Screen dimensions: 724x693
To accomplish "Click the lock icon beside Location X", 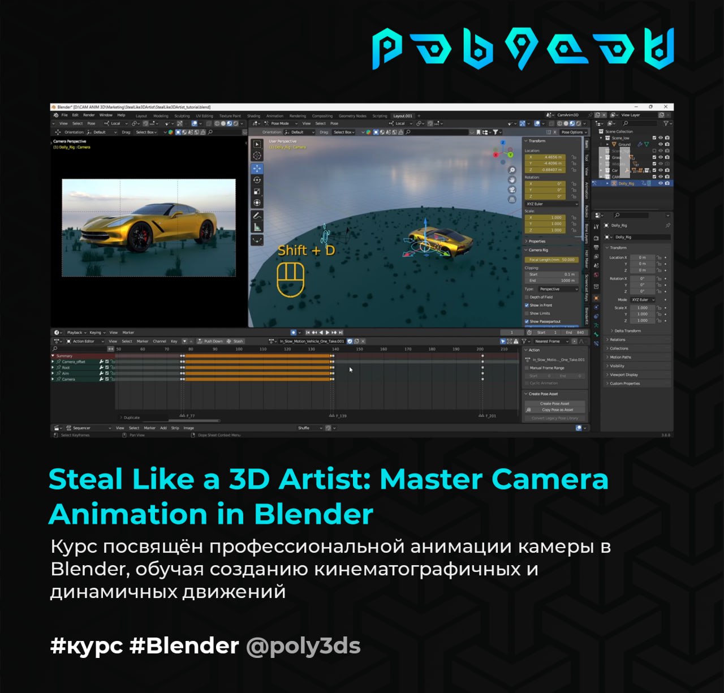I will pyautogui.click(x=658, y=257).
